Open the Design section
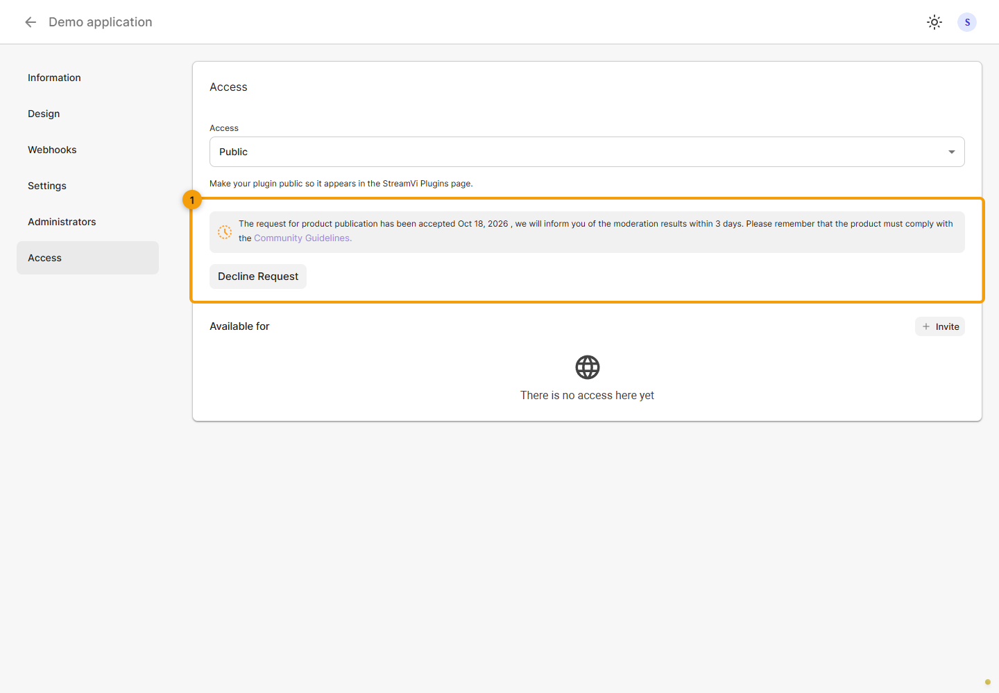The image size is (999, 693). coord(87,114)
